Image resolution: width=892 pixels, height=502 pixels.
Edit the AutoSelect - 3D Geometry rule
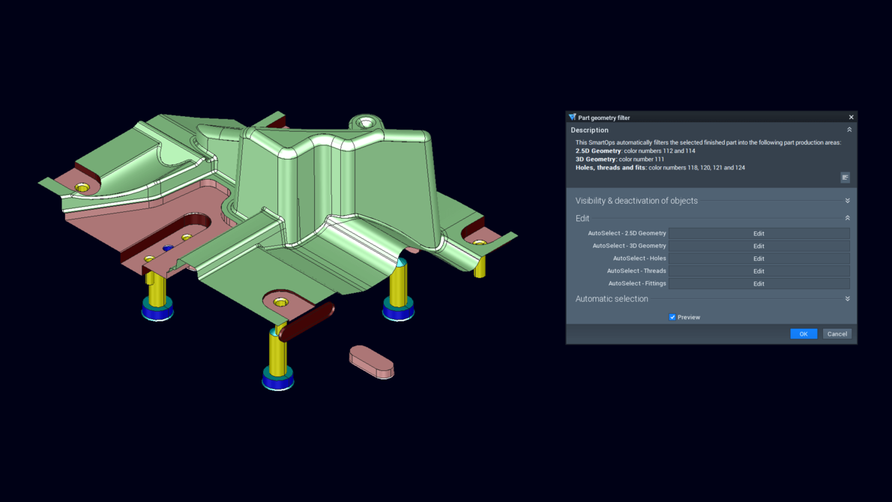pyautogui.click(x=759, y=246)
